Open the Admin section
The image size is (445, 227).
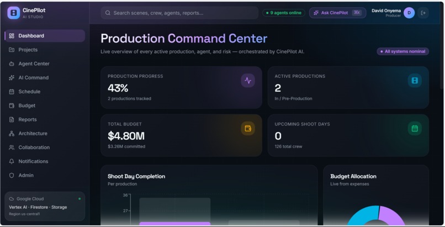(x=45, y=175)
